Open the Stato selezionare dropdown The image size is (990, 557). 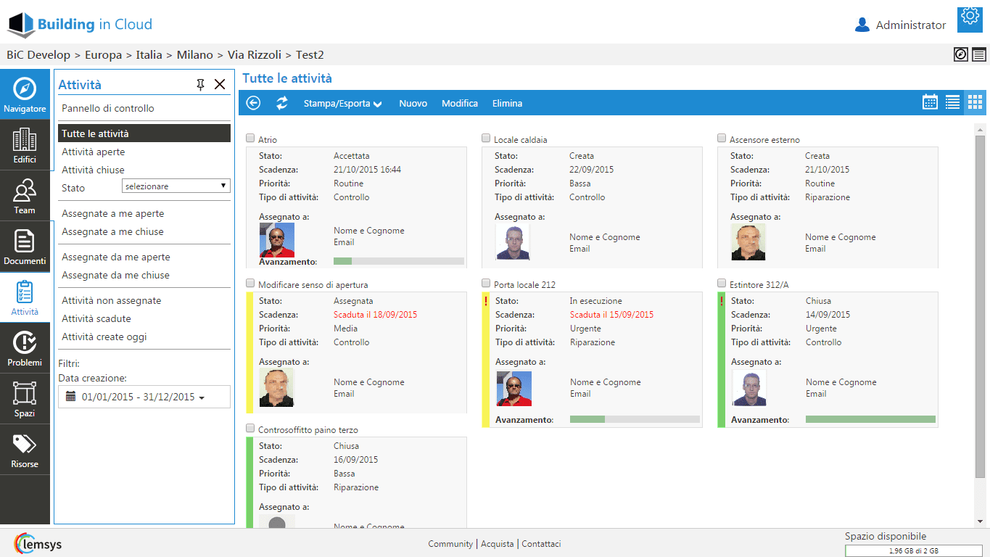(x=176, y=186)
